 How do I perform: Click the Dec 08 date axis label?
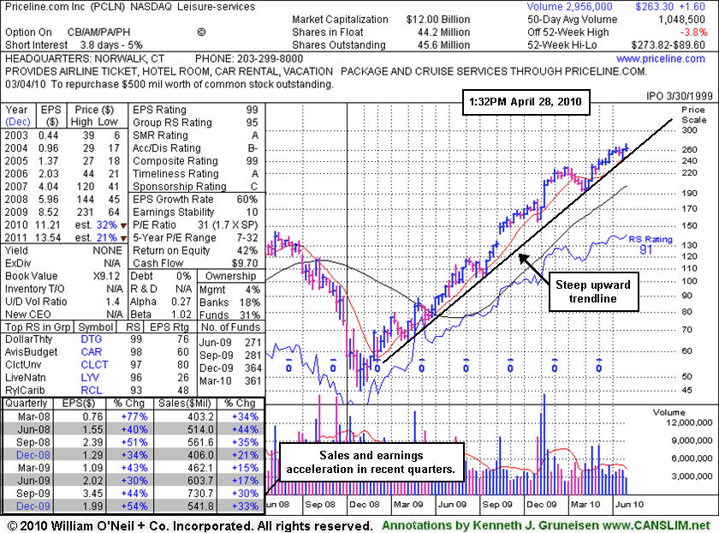click(365, 505)
